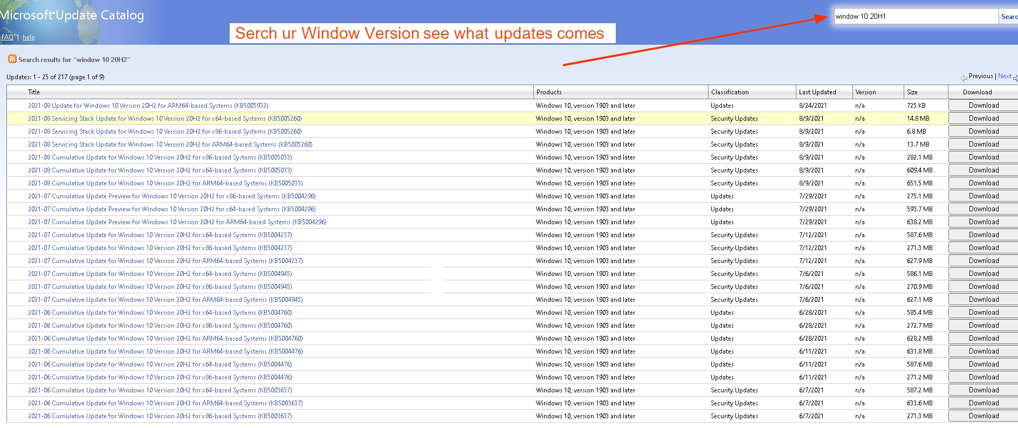Open Servicing Stack Update x64 KB5005260 link
Viewport: 1018px width, 428px height.
pyautogui.click(x=165, y=119)
